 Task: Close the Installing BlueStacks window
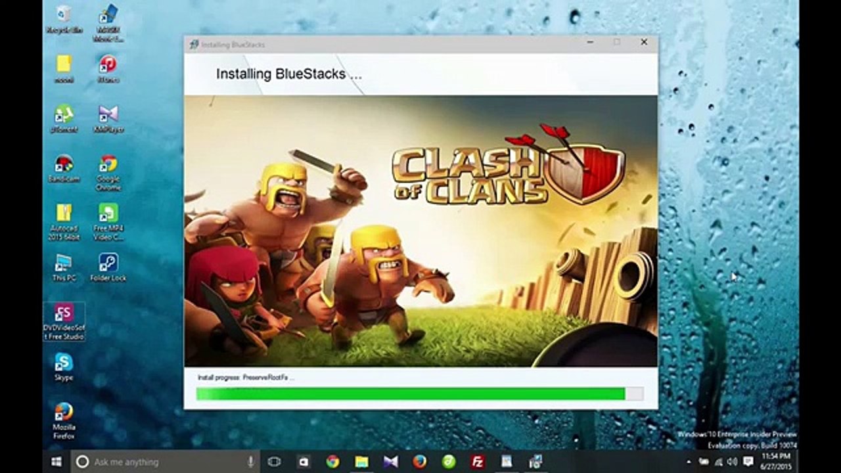click(x=644, y=42)
